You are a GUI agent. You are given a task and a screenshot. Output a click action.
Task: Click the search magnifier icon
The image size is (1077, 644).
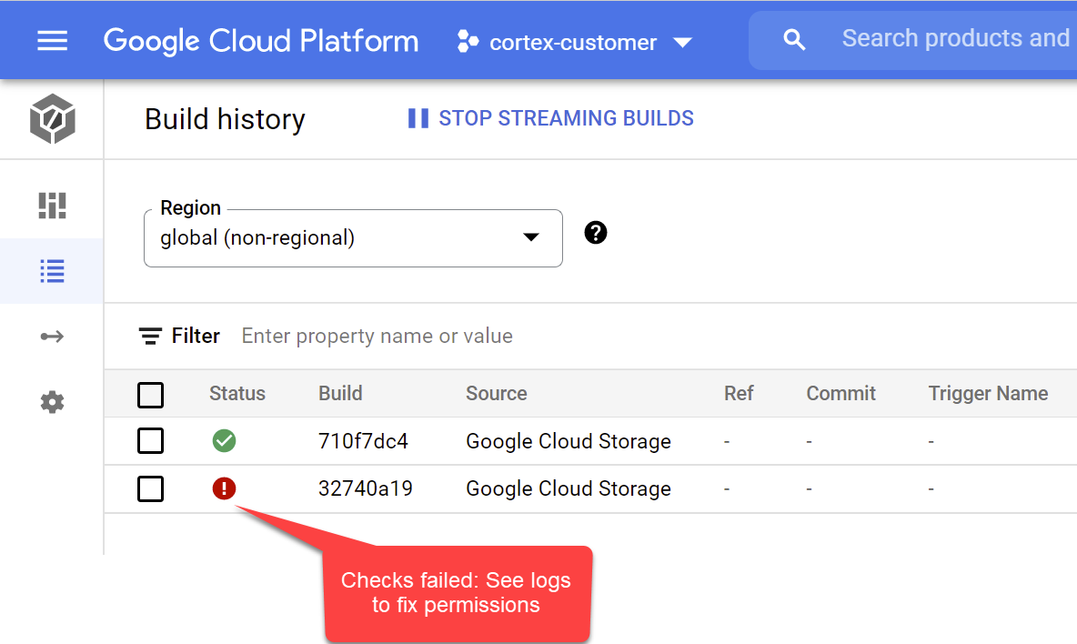click(794, 40)
